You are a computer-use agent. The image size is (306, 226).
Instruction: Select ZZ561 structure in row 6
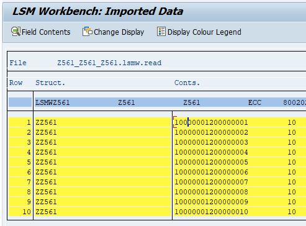[x=46, y=172]
